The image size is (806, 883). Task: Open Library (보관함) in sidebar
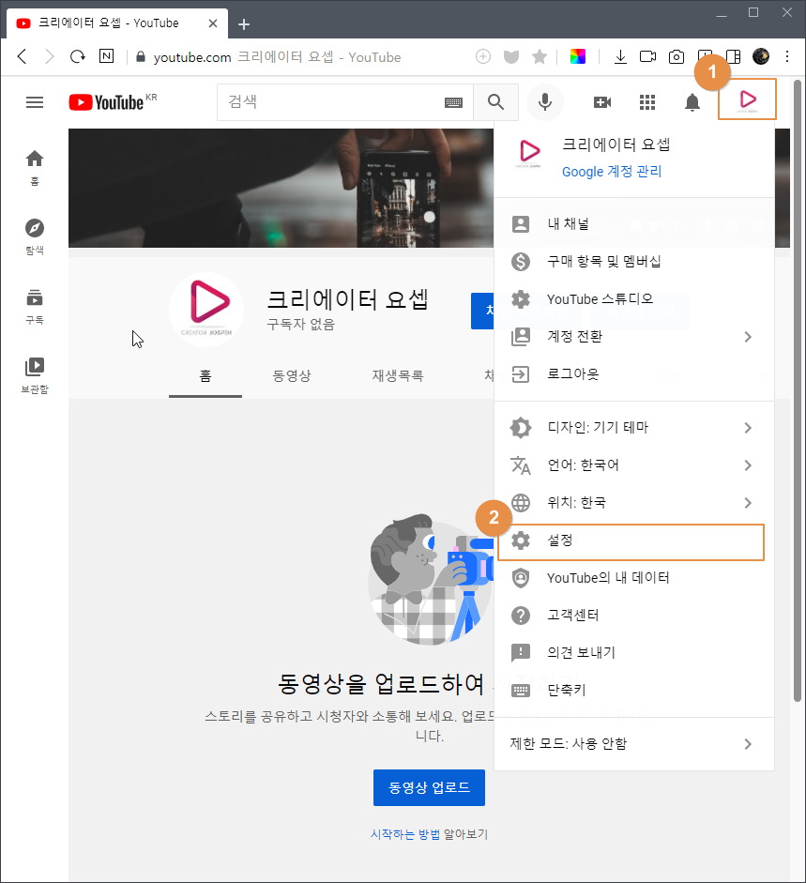[x=35, y=375]
